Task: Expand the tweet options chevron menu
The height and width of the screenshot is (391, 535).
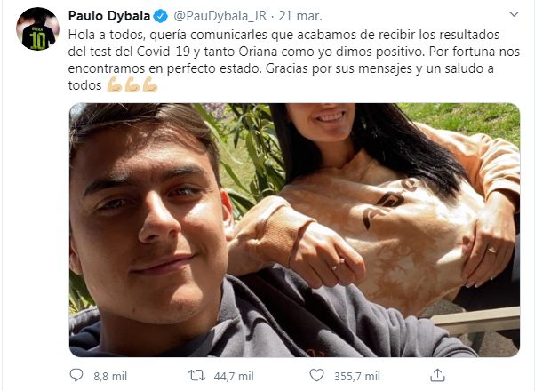Action: point(514,14)
